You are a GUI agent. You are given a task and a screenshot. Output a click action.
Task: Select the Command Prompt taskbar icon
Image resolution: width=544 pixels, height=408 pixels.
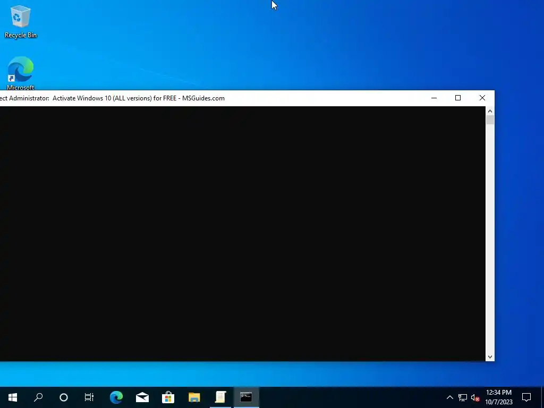(246, 397)
